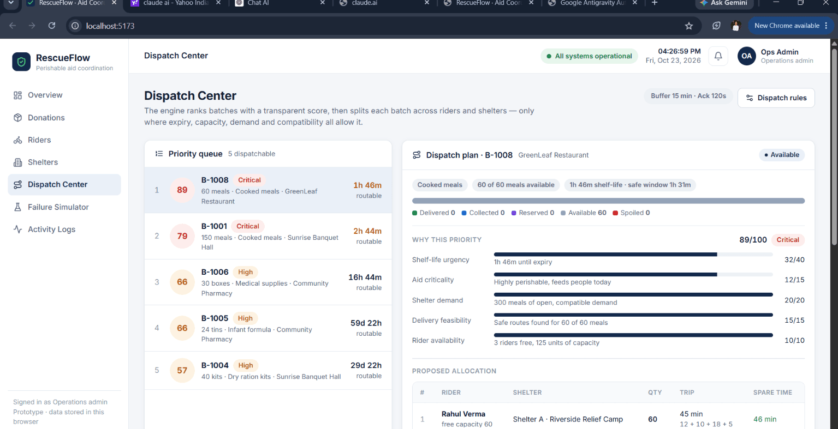Click the RescueFlow shield logo

coord(21,62)
